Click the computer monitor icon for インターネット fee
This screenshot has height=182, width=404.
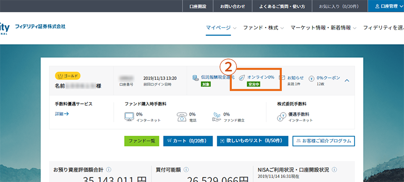(x=129, y=117)
